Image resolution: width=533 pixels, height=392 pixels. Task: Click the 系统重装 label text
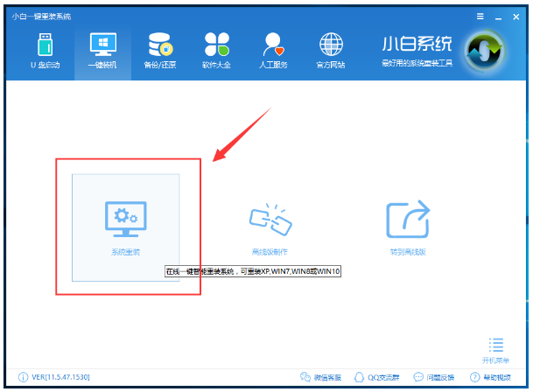126,252
